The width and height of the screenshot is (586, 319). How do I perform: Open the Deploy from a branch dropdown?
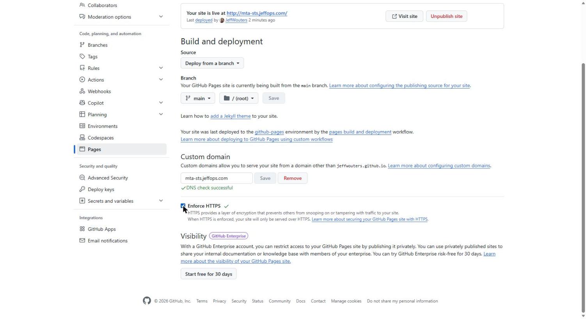[x=212, y=63]
